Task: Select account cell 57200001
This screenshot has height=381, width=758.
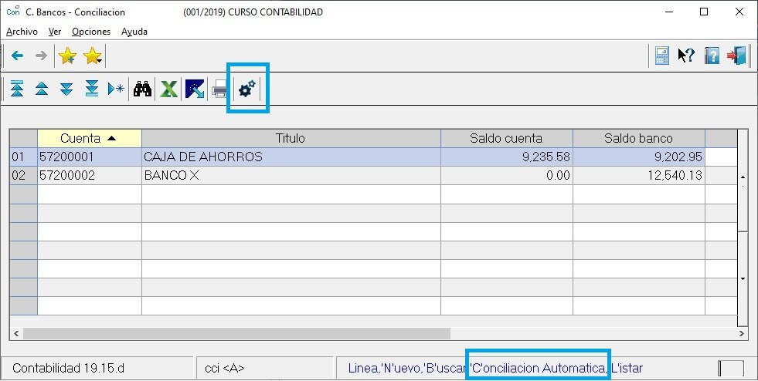Action: (x=90, y=157)
